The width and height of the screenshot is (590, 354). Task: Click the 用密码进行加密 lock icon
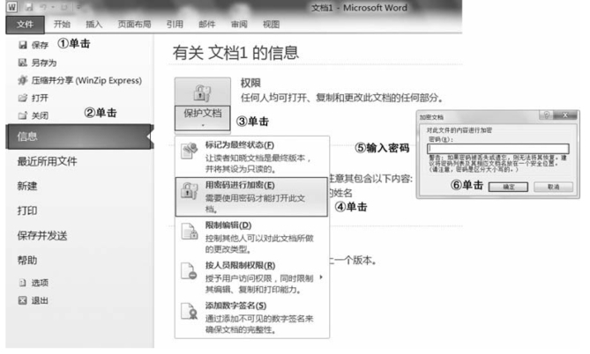click(190, 190)
